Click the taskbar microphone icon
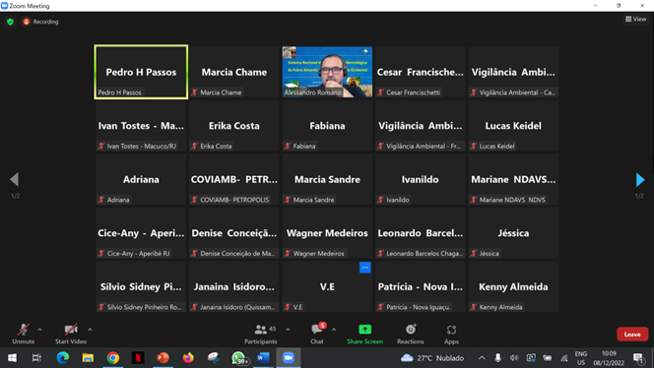This screenshot has height=368, width=654. 497,358
